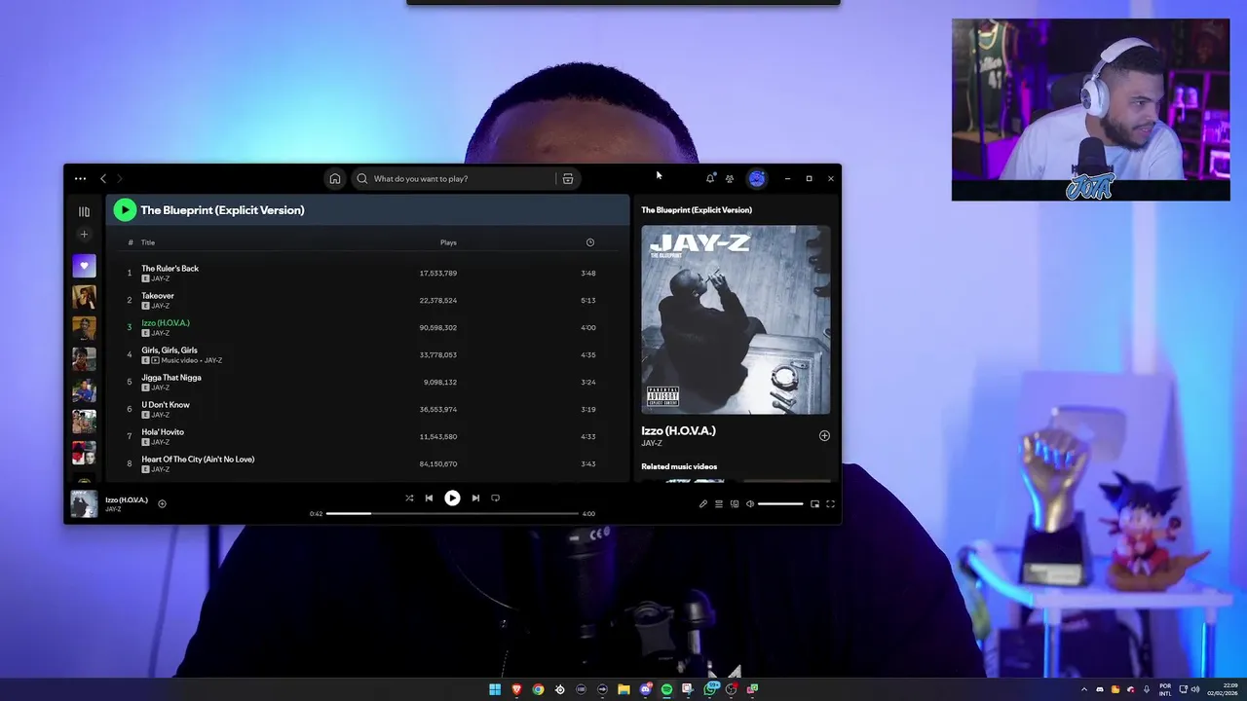
Task: Sort tracks by Title column
Action: [148, 242]
